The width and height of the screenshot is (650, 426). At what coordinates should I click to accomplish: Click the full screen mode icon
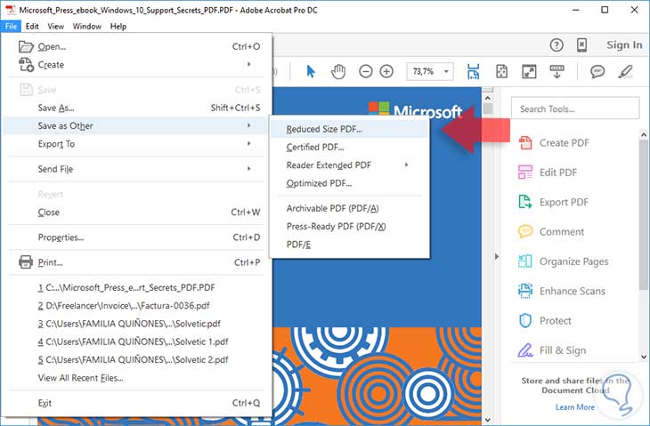[x=529, y=71]
